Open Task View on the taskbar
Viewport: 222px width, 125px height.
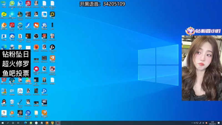18,123
